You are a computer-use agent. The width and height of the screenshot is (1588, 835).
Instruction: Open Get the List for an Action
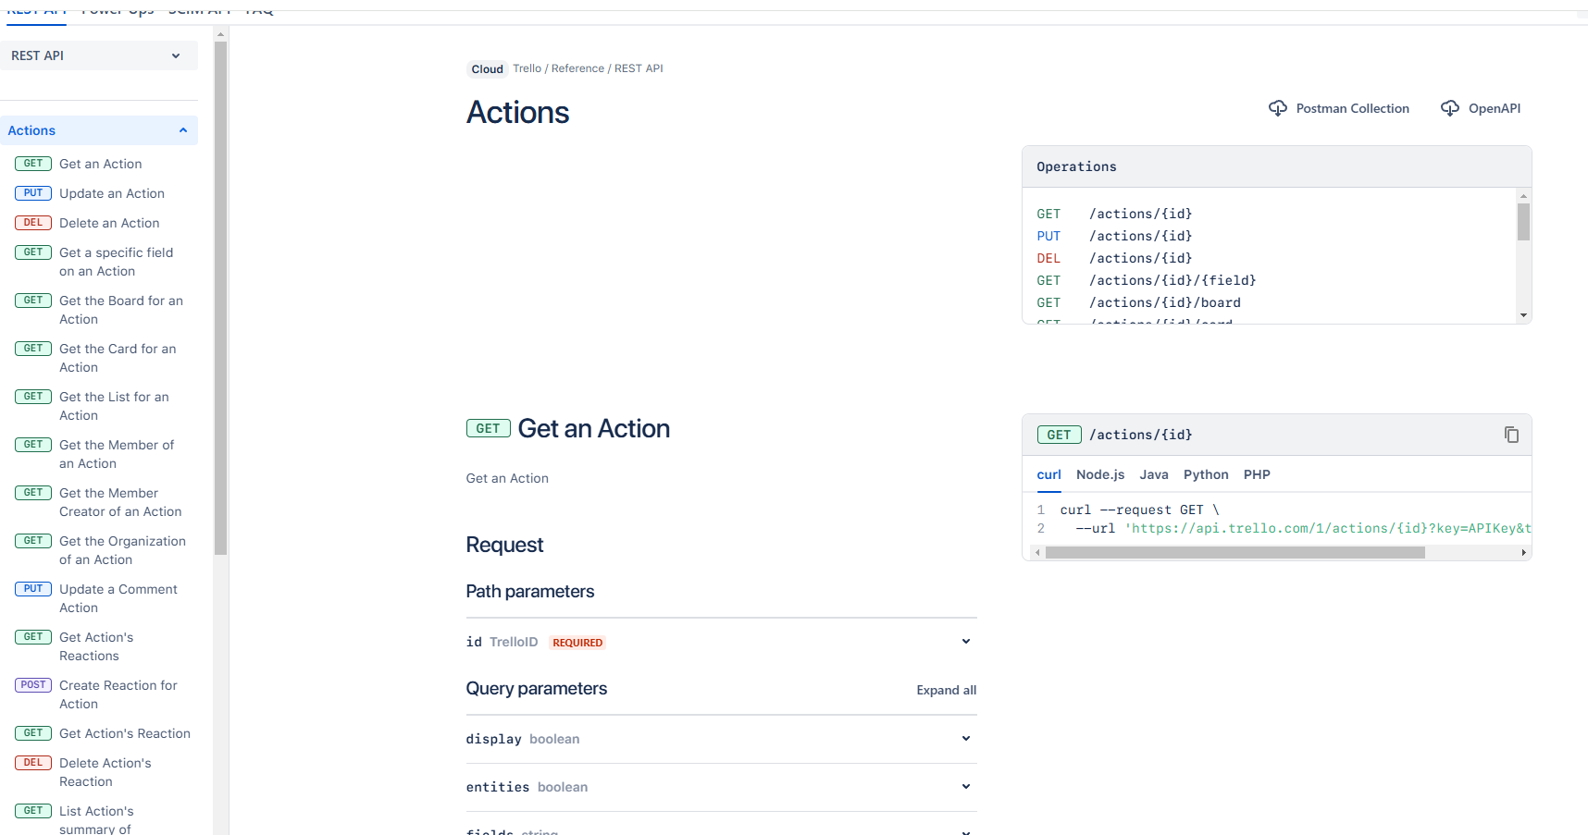click(x=114, y=406)
